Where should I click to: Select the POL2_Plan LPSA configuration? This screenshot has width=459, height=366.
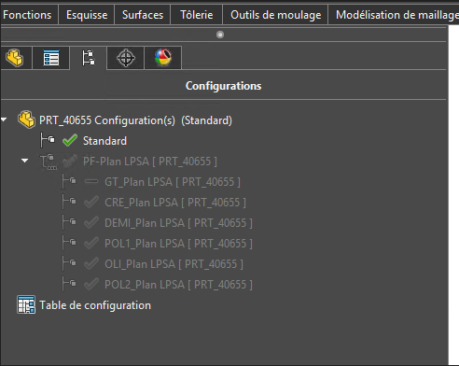178,285
